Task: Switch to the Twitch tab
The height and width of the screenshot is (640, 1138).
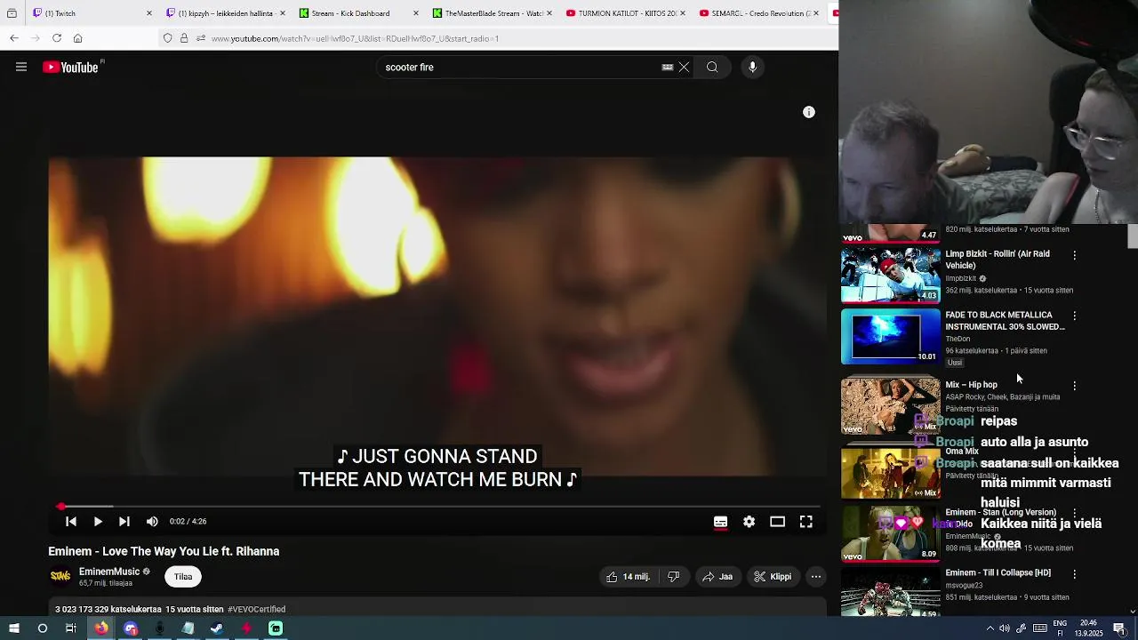Action: point(89,13)
